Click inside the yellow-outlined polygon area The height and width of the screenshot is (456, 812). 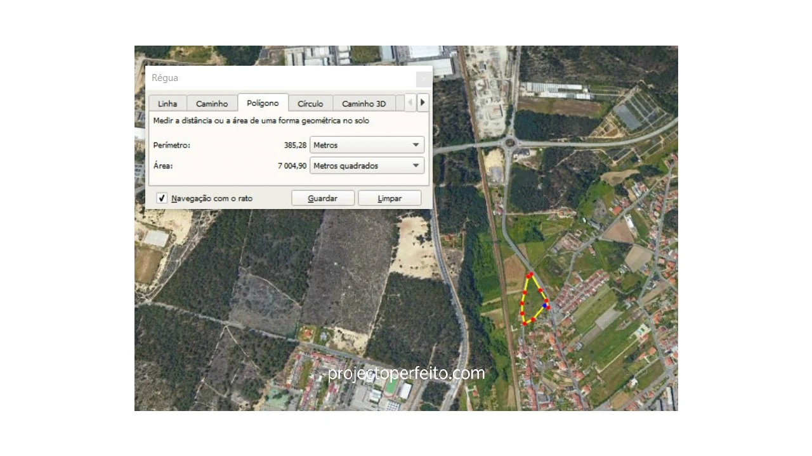coord(532,301)
